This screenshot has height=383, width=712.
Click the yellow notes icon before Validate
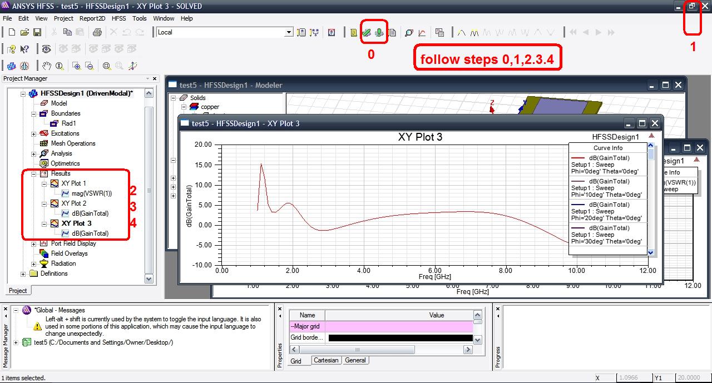click(354, 33)
